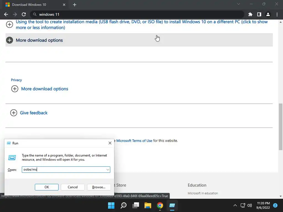The image size is (283, 212).
Task: Confirm Run dialog with OK
Action: pos(46,187)
